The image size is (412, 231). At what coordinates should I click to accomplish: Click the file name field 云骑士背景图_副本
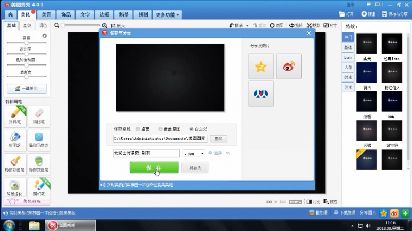pyautogui.click(x=146, y=153)
